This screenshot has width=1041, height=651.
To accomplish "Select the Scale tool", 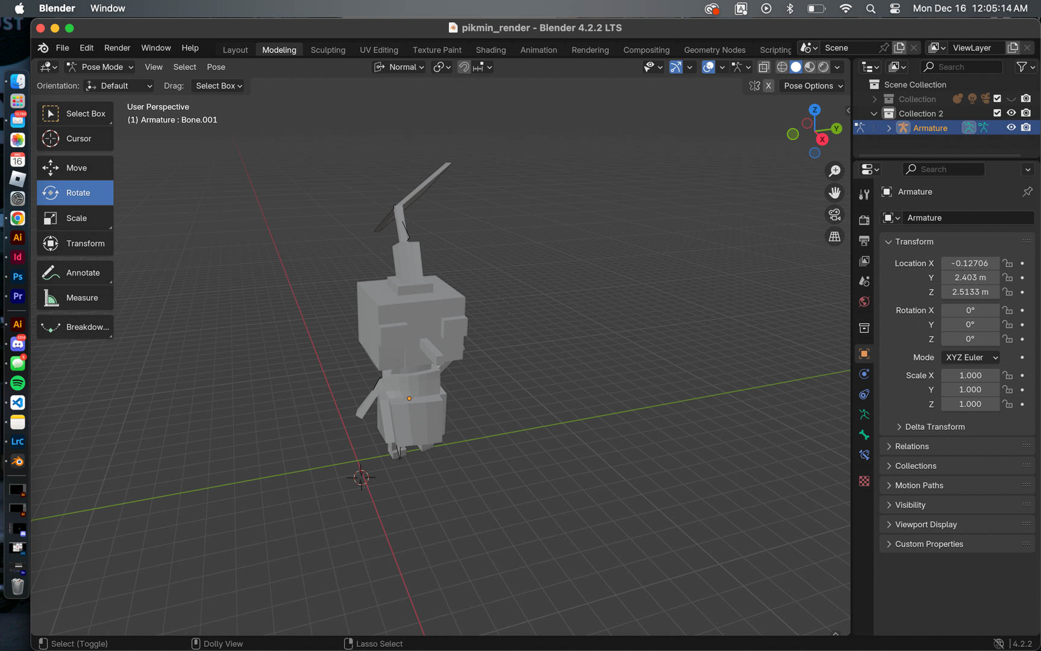I will coord(75,218).
